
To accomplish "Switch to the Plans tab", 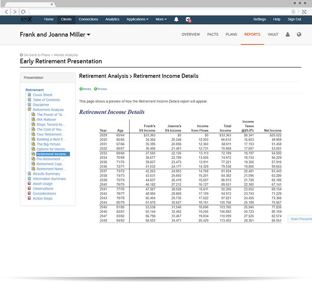I will click(231, 34).
